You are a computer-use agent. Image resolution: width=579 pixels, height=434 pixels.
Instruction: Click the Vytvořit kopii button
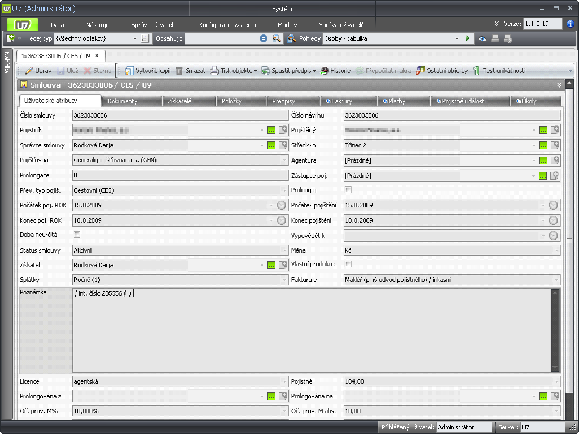tap(148, 71)
